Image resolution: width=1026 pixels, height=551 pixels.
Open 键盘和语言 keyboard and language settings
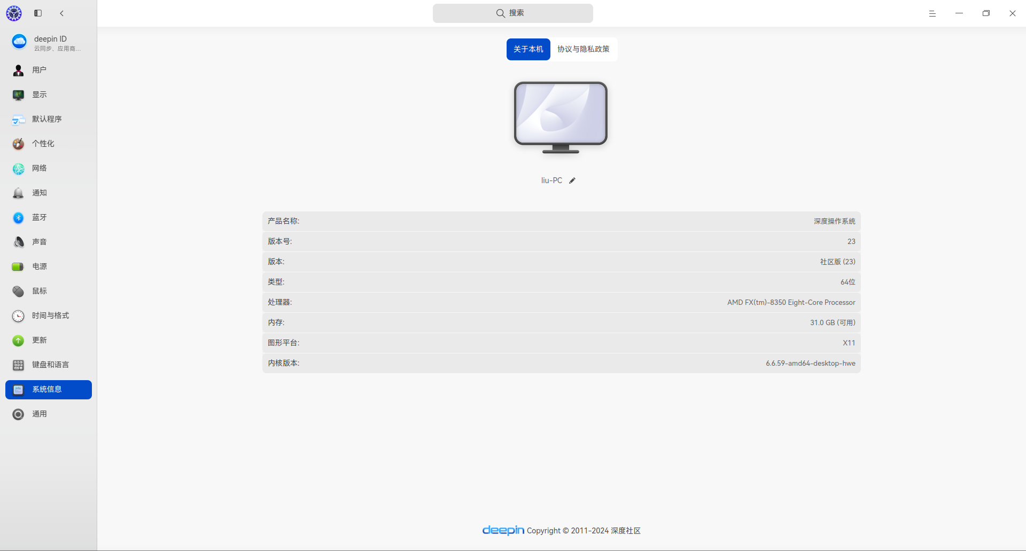(x=48, y=365)
